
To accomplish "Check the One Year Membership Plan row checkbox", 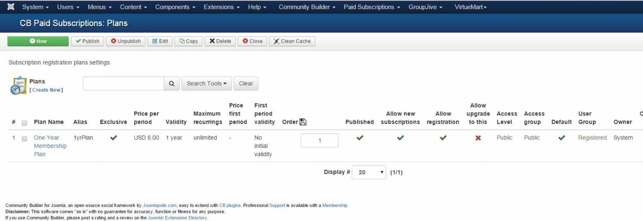I will pyautogui.click(x=24, y=138).
